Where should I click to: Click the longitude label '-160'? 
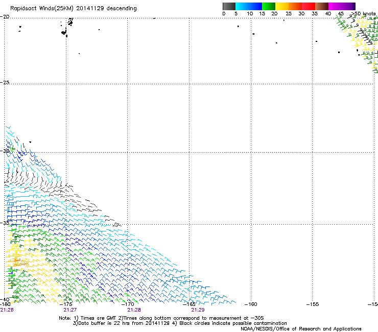click(x=251, y=304)
